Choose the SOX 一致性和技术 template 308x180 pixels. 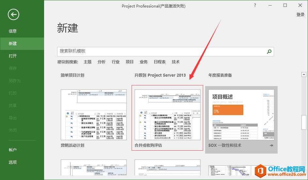[241, 114]
